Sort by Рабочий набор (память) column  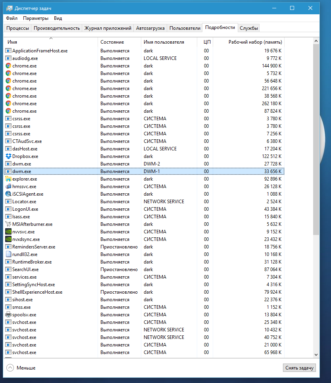[x=249, y=42]
